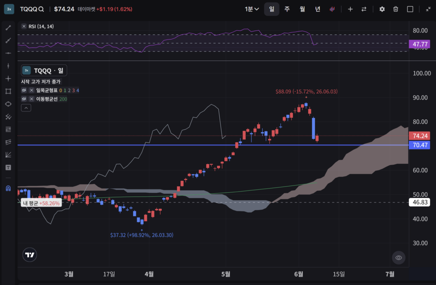The height and width of the screenshot is (285, 436).
Task: Switch to the 일 daily timeframe
Action: tap(272, 9)
